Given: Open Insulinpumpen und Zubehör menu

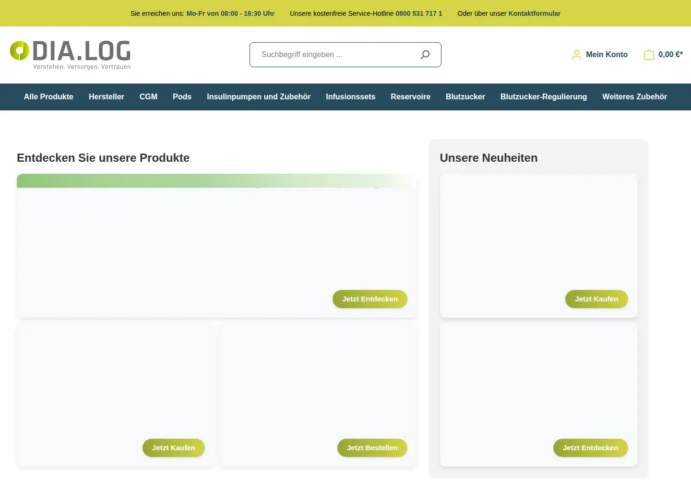Looking at the screenshot, I should tap(259, 97).
